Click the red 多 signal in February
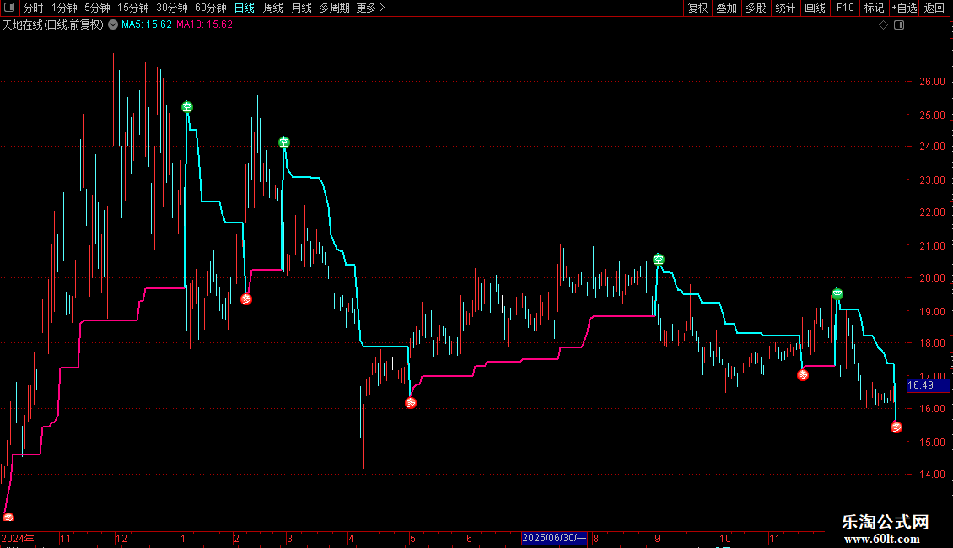 point(246,299)
